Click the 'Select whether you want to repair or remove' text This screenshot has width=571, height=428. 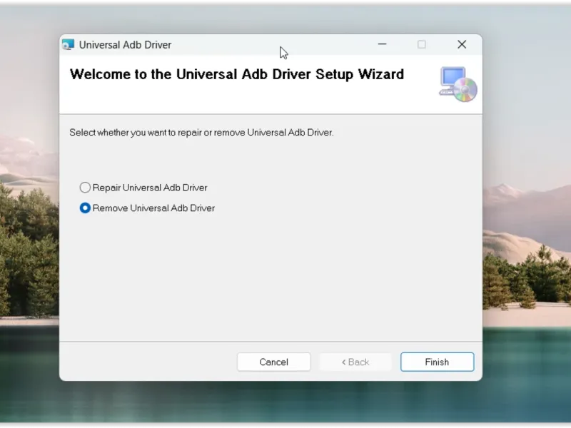201,133
